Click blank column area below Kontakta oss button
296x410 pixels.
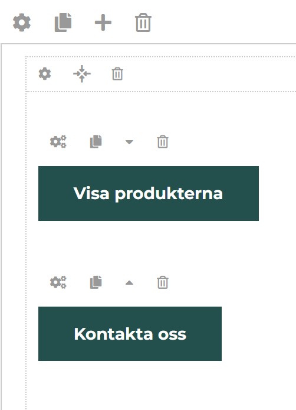[x=157, y=385]
